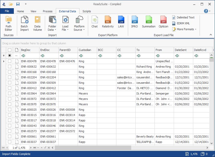215x157 pixels.
Task: Export a Summation DII load file
Action: coord(149,22)
